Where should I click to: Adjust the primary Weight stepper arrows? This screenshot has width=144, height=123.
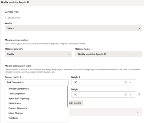point(126,82)
